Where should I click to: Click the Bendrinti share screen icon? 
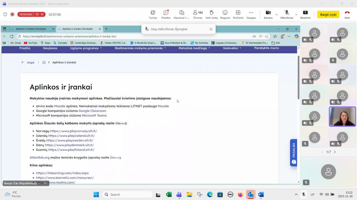tap(305, 13)
